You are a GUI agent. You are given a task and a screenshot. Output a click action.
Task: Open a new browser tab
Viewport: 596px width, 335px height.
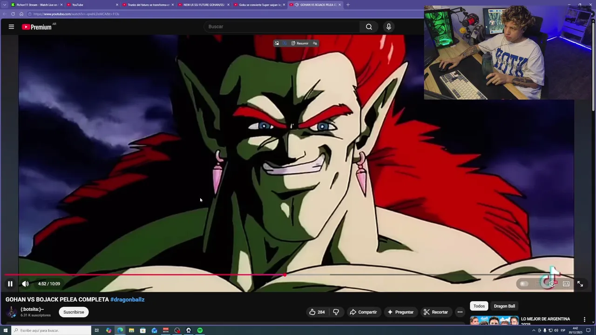[x=348, y=5]
